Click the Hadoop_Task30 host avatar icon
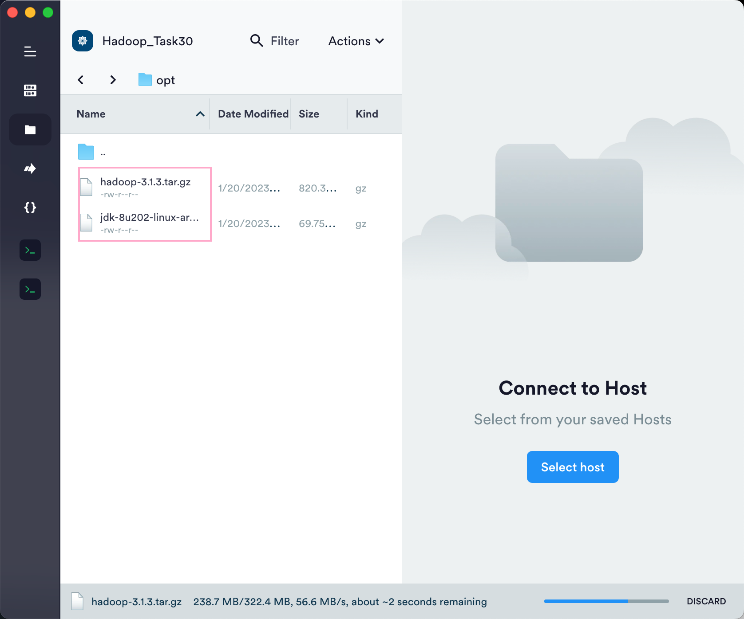The image size is (744, 619). 83,41
